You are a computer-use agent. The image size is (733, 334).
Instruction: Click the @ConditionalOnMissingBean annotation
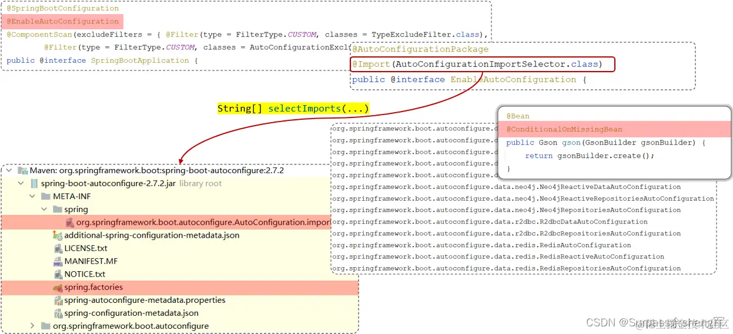coord(564,129)
